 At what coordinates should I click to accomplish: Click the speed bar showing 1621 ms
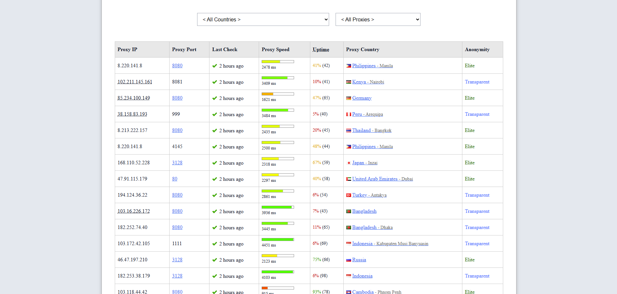[278, 94]
